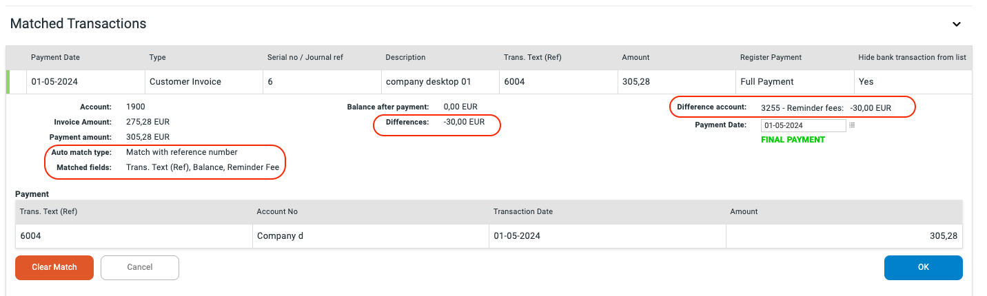Click the Transaction Date header in Payment table
987x296 pixels.
522,211
